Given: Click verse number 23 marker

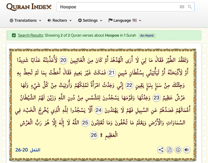Looking at the screenshot, I should [x=157, y=98].
